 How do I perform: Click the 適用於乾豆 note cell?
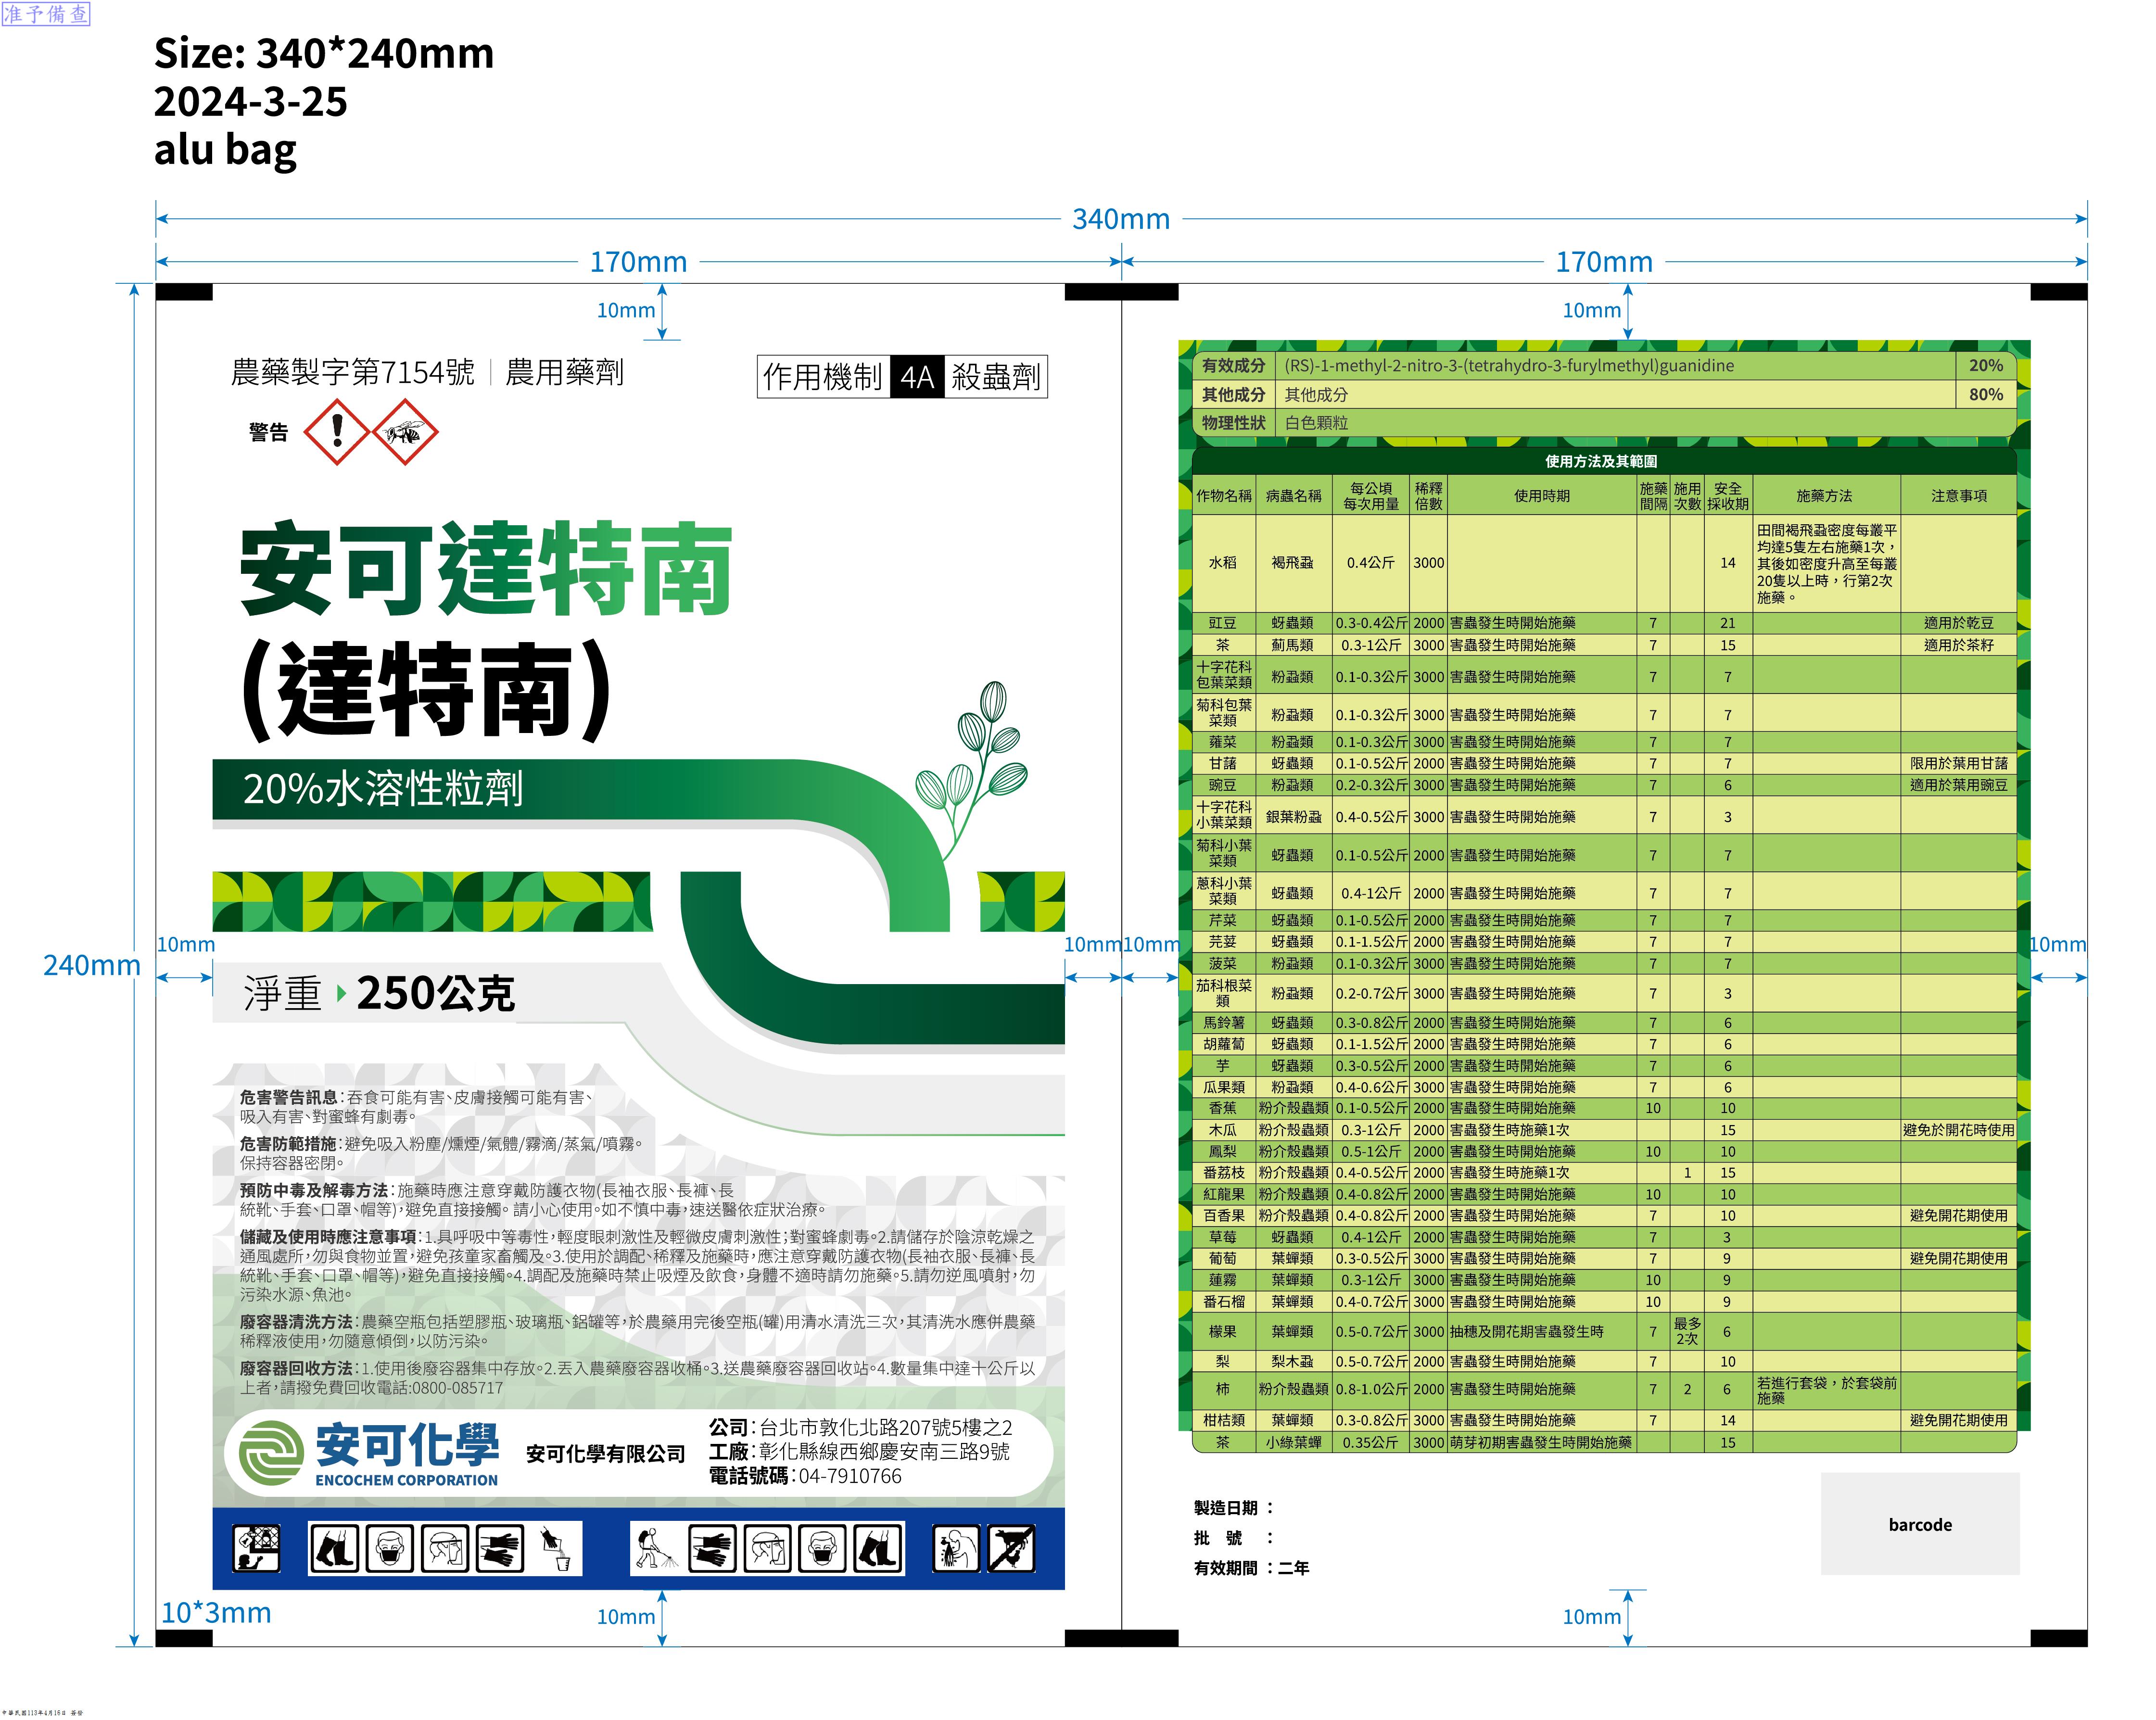click(x=1958, y=623)
